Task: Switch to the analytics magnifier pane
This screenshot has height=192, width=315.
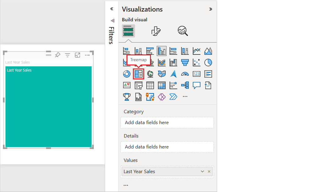Action: [x=182, y=30]
